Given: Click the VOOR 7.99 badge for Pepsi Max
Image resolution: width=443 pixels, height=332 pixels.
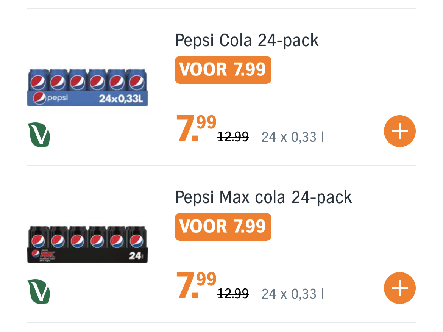Looking at the screenshot, I should pos(223,227).
